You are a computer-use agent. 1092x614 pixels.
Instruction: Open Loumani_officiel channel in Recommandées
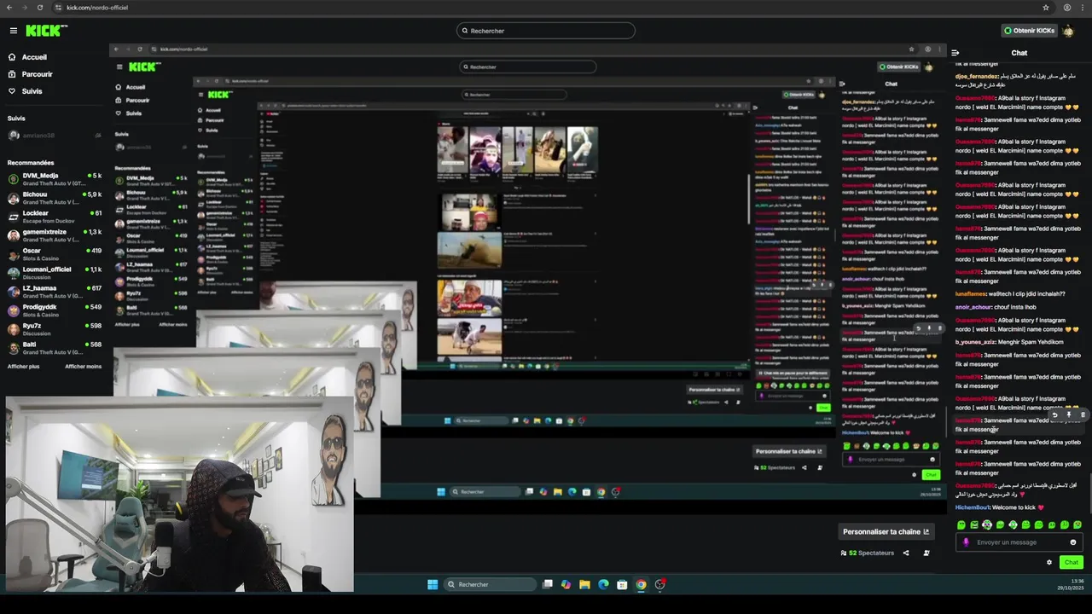point(55,273)
